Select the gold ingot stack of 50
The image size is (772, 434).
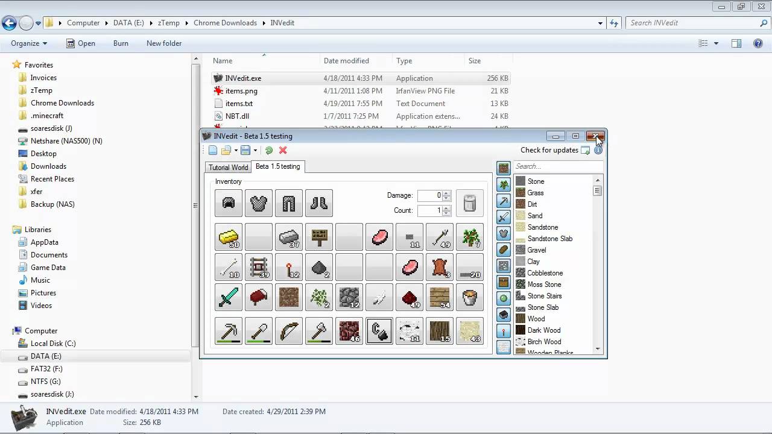(x=229, y=237)
